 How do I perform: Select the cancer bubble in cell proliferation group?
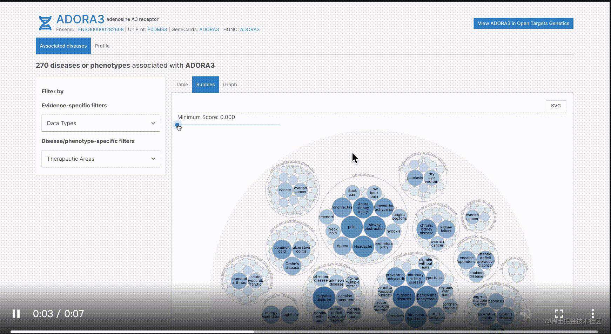tap(285, 190)
